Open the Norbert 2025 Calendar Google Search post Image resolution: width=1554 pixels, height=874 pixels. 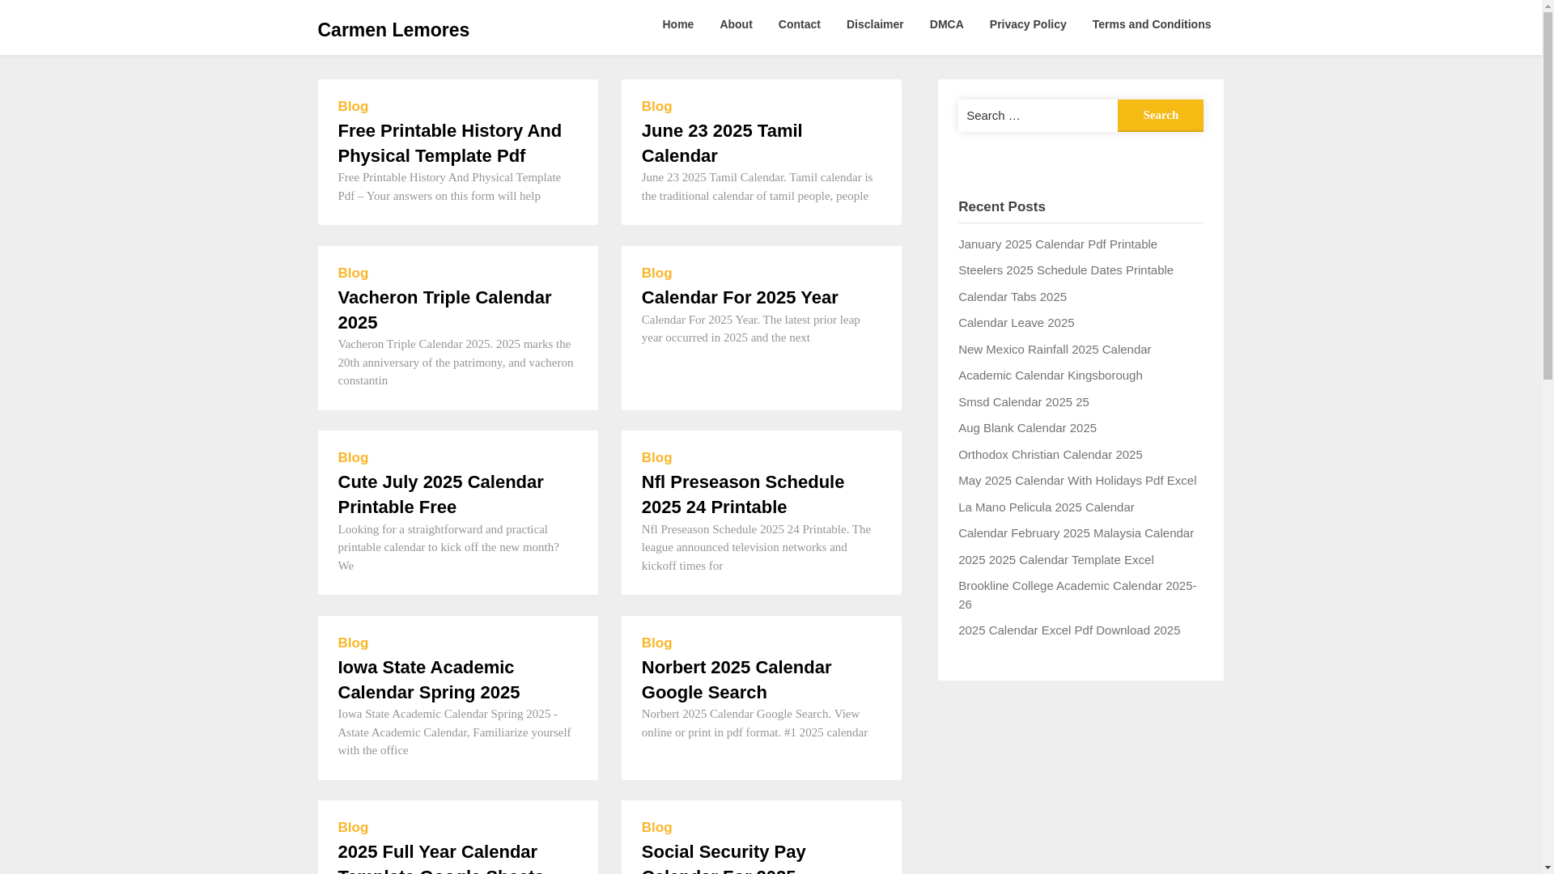point(736,680)
